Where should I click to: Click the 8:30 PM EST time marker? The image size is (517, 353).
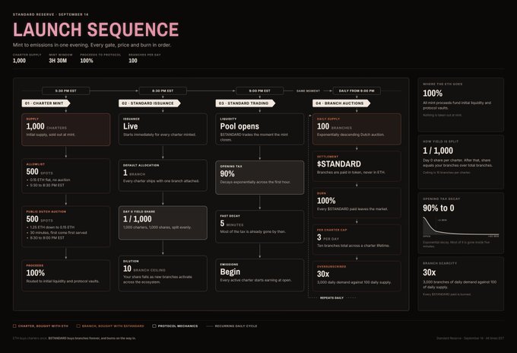coord(163,91)
